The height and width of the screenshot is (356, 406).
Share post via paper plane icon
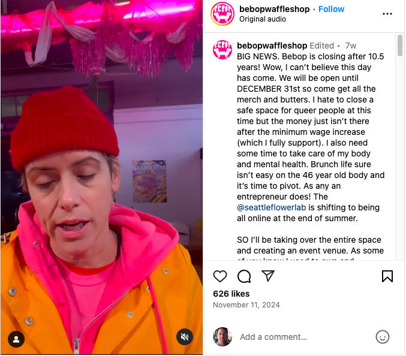(x=267, y=276)
